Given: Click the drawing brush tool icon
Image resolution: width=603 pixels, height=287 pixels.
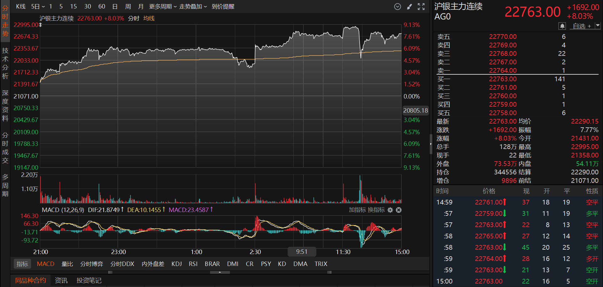Looking at the screenshot, I should point(409,7).
